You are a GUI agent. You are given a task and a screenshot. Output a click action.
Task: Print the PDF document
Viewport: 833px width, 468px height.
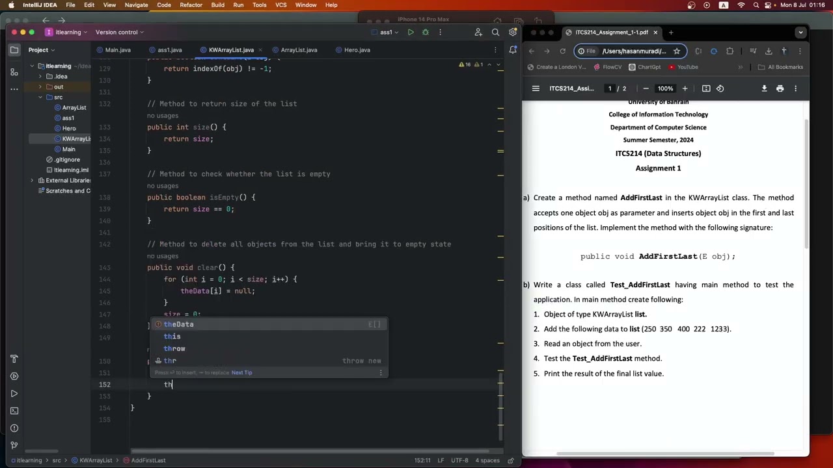tap(780, 88)
